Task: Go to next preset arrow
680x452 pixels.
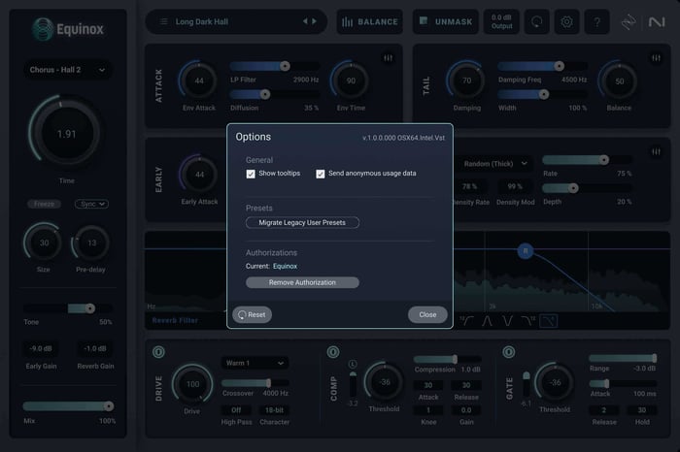Action: [x=315, y=21]
